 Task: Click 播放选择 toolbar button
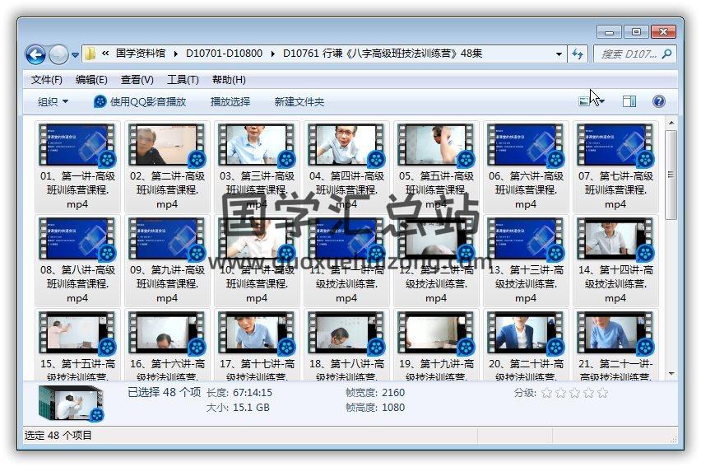click(230, 101)
